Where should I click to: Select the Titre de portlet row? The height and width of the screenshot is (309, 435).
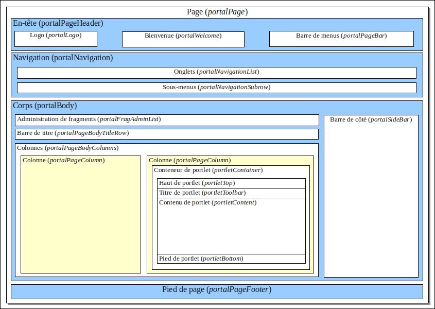pos(231,193)
